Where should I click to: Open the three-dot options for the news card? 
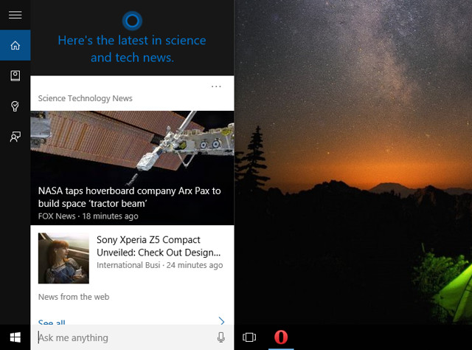pyautogui.click(x=216, y=86)
